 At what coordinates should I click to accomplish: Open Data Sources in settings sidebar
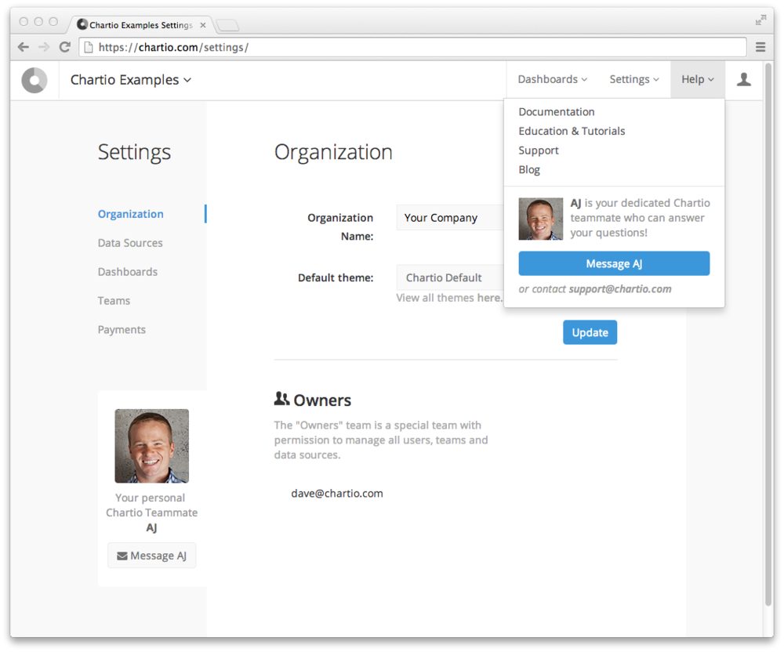point(130,243)
